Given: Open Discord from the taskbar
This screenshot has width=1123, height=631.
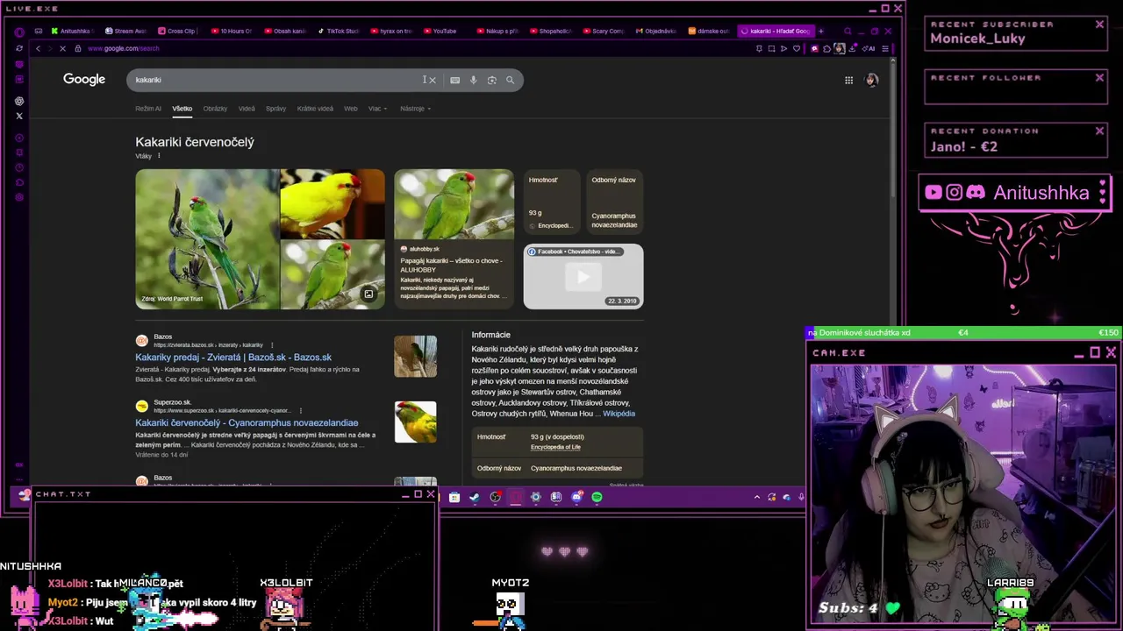Looking at the screenshot, I should click(x=576, y=497).
